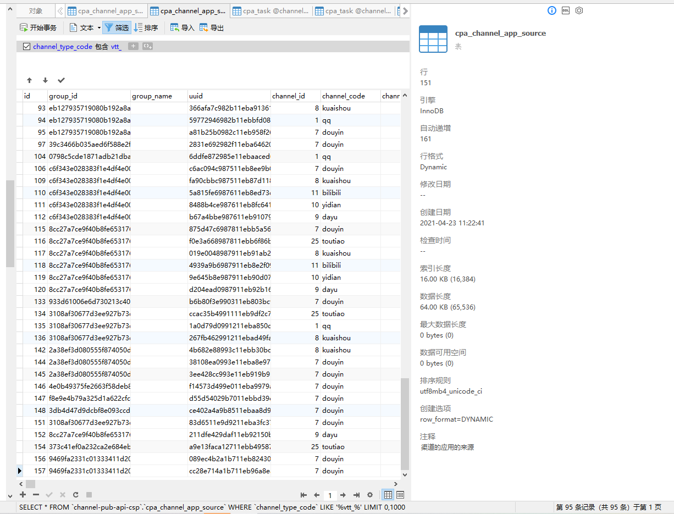The image size is (674, 514).
Task: Click the left panel down chevron
Action: point(10,496)
